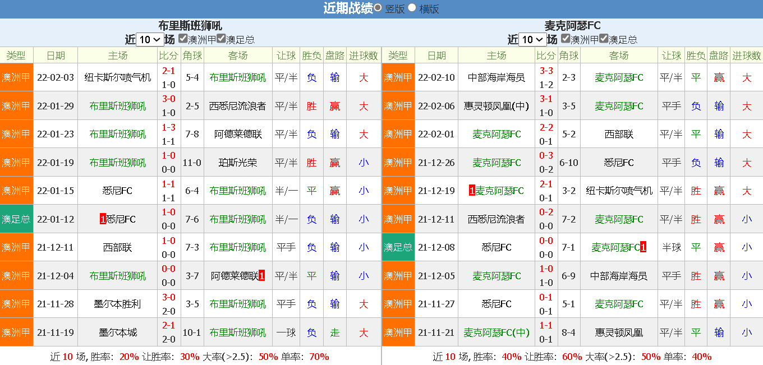This screenshot has height=365, width=763.
Task: Click 惠灵顿凤凰(中) on 22-02-06 row
Action: (x=497, y=106)
